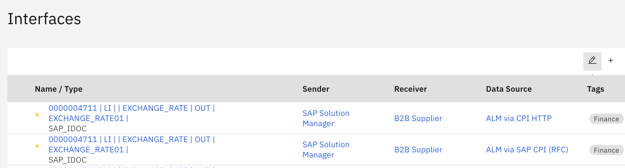Open the ALM via SAP CPI (RFC) data source
This screenshot has height=168, width=625.
527,150
